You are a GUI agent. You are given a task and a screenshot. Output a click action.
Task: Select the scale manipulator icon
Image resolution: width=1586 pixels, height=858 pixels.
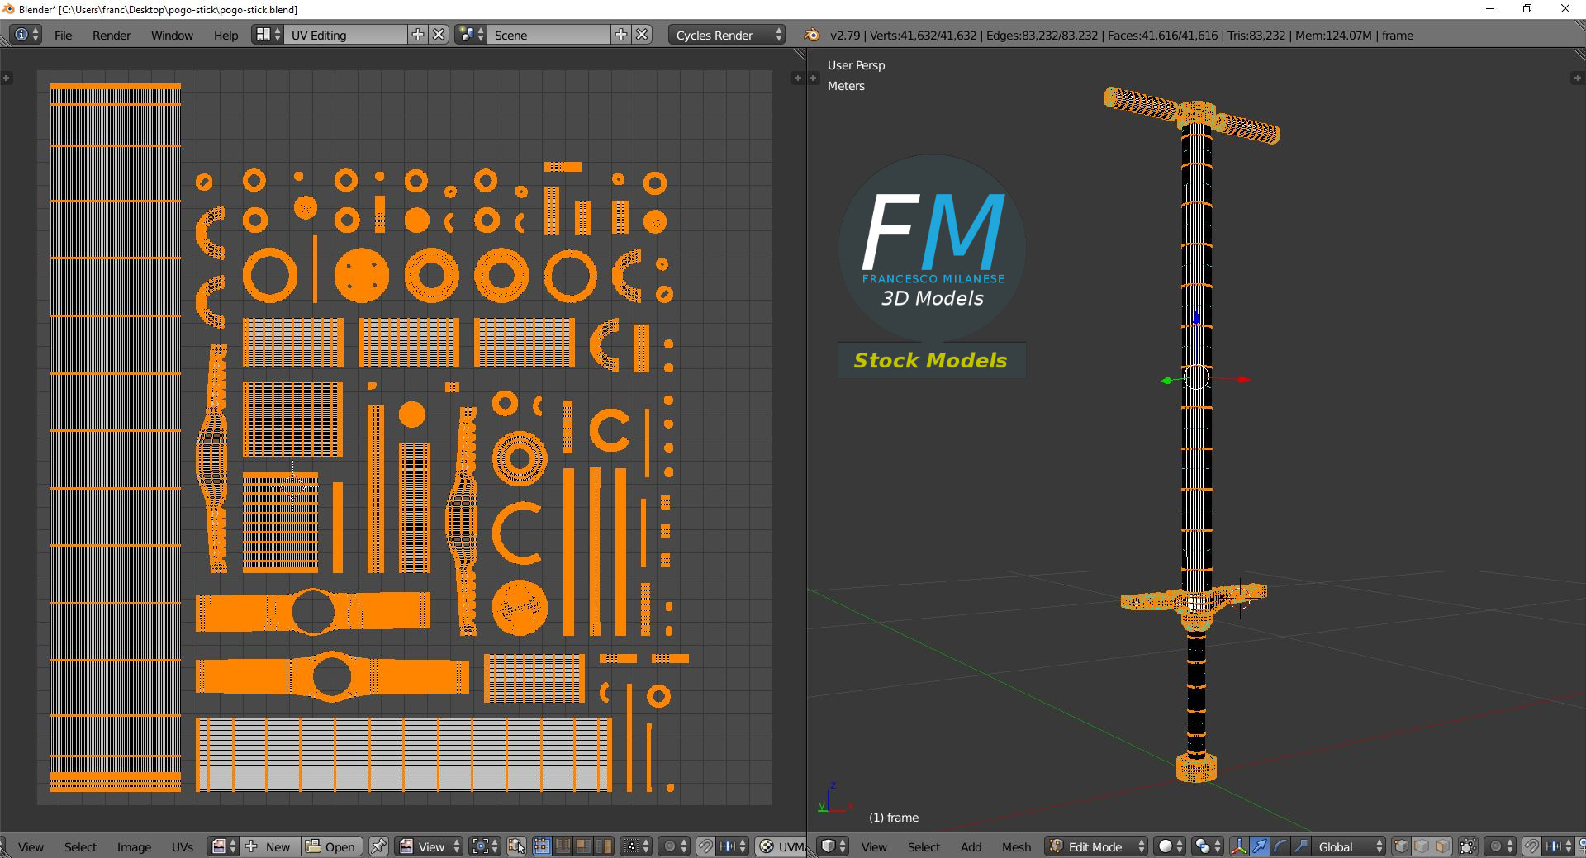click(x=1301, y=846)
